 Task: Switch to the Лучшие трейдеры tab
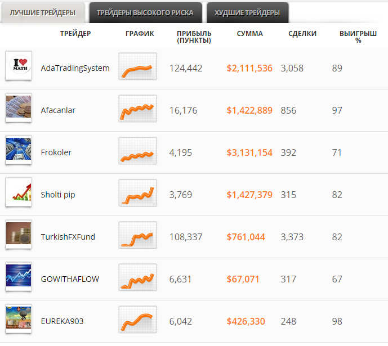(x=42, y=12)
